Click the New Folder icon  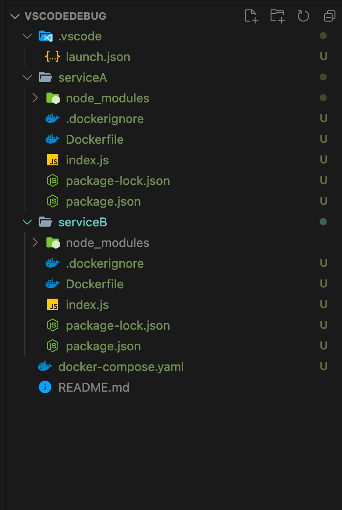pos(277,16)
